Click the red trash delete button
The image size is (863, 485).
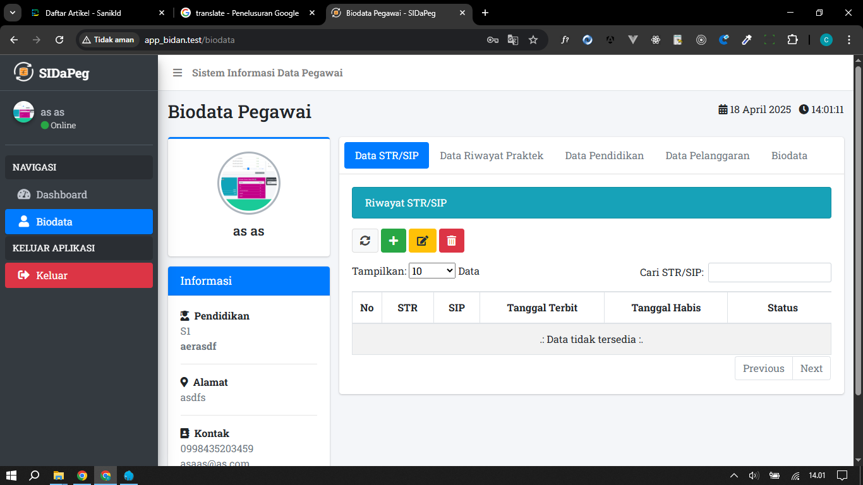point(452,241)
